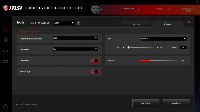Screen dimensions: 200x112
Task: Switch to the Capteur tab
Action: point(168,24)
